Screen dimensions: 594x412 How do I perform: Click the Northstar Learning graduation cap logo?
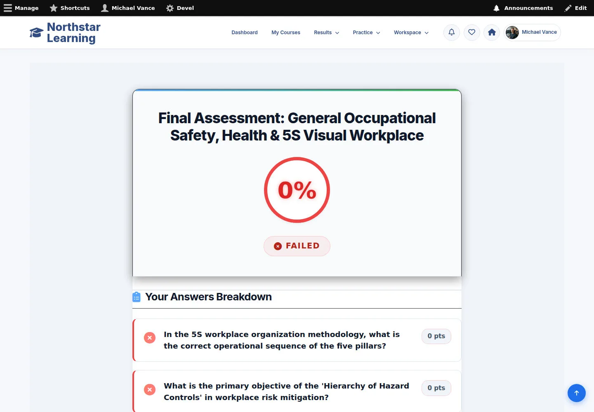(x=36, y=33)
